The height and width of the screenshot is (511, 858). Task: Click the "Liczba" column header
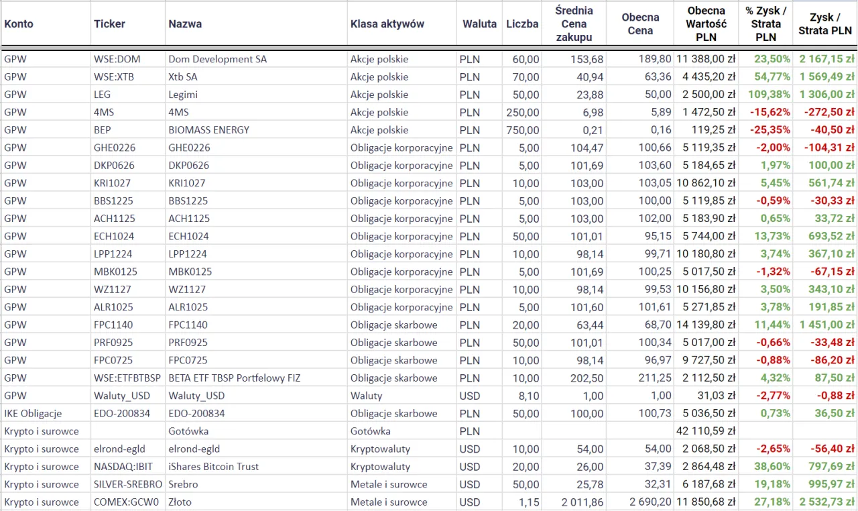click(x=522, y=24)
